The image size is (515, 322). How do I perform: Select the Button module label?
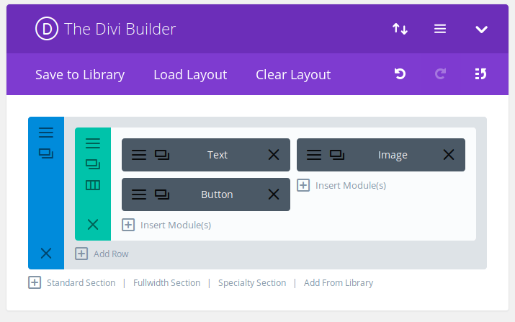(217, 194)
